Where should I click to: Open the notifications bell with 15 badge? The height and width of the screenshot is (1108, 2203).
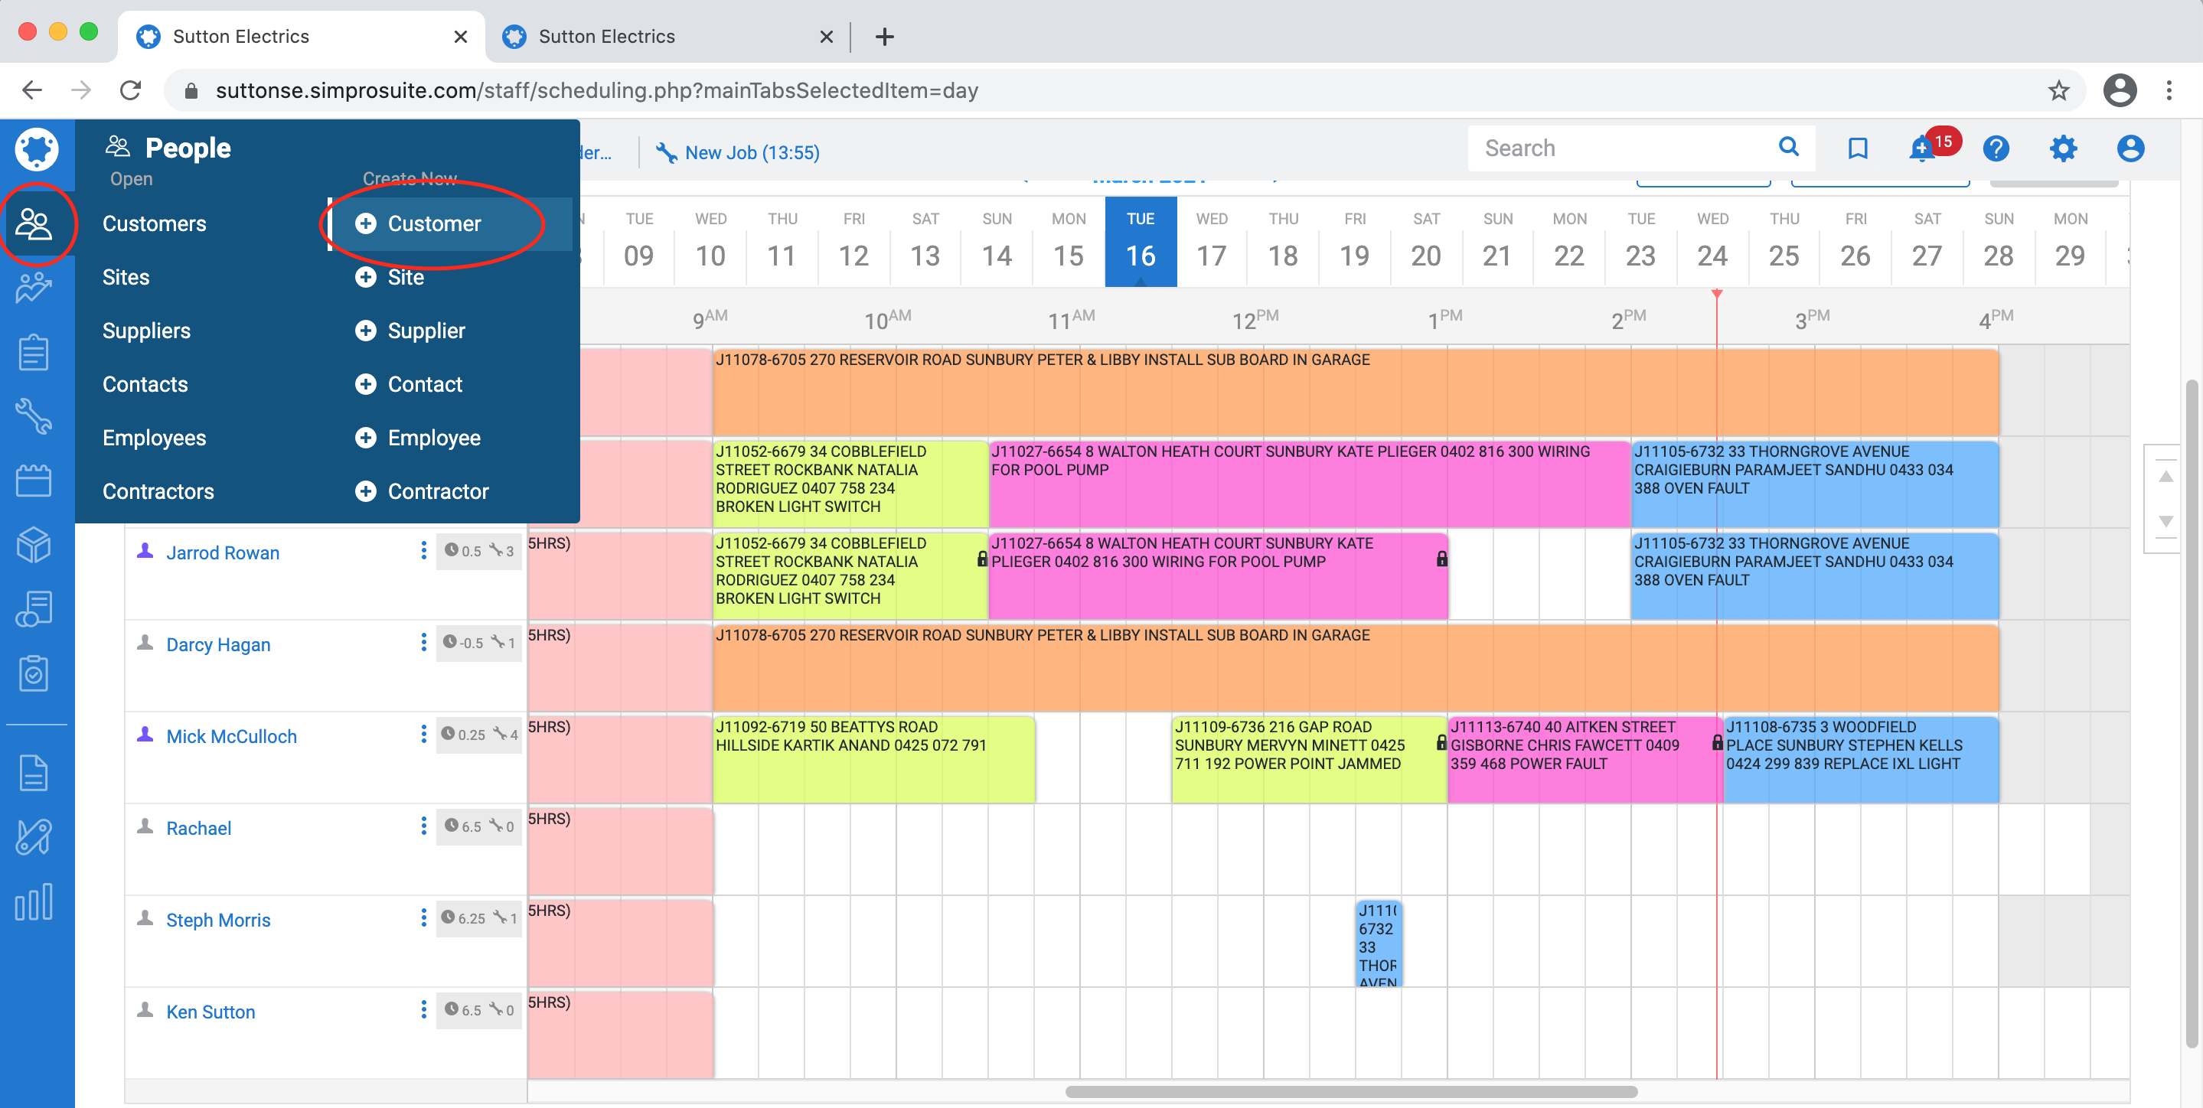1921,148
